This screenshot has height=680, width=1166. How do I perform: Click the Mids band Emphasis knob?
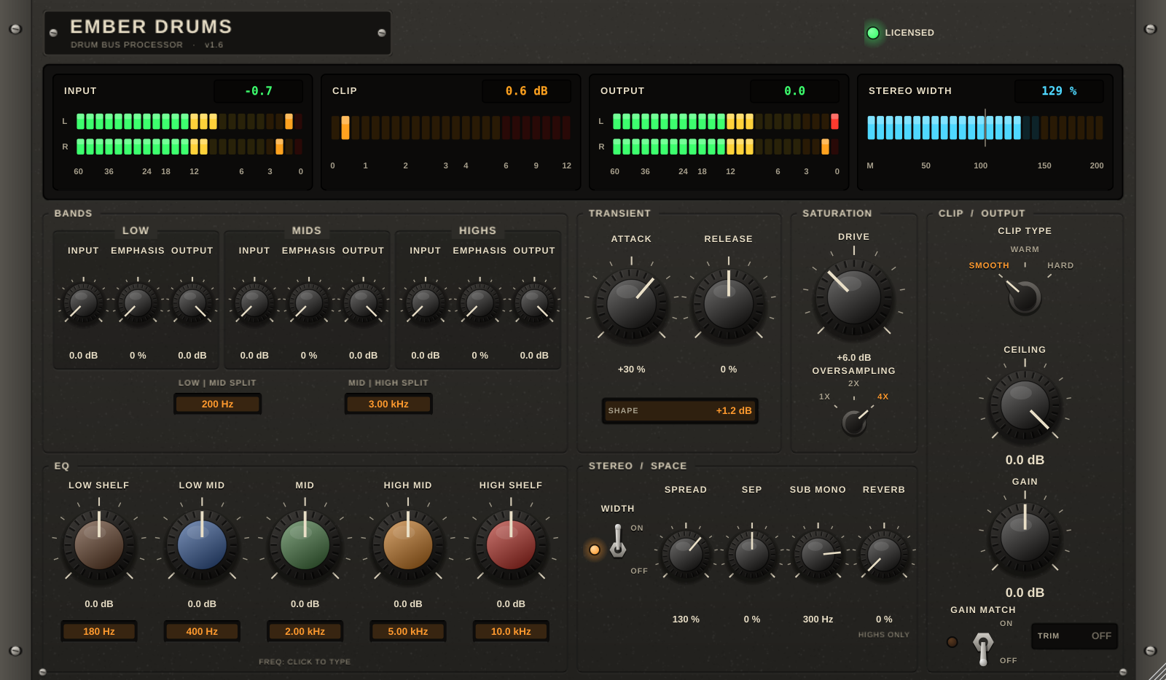309,304
